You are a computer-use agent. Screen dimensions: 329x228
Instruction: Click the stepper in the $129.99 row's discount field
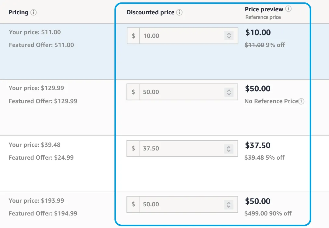pos(228,92)
